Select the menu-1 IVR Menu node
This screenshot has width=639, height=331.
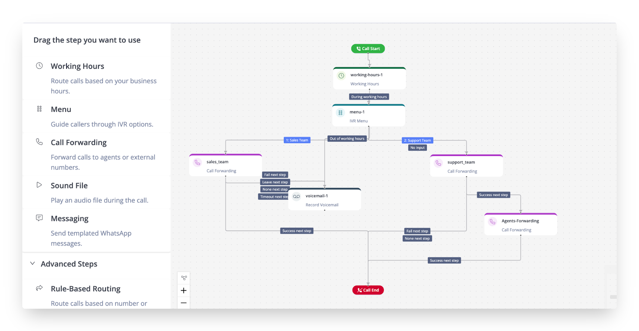(369, 116)
